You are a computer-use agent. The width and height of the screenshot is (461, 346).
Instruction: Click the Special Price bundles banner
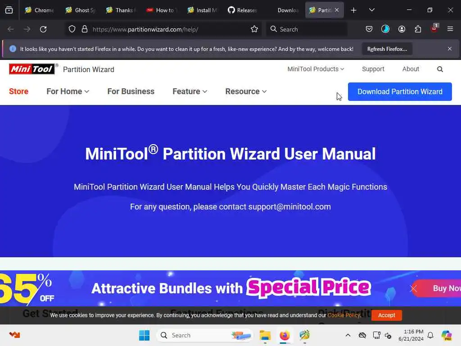(230, 288)
